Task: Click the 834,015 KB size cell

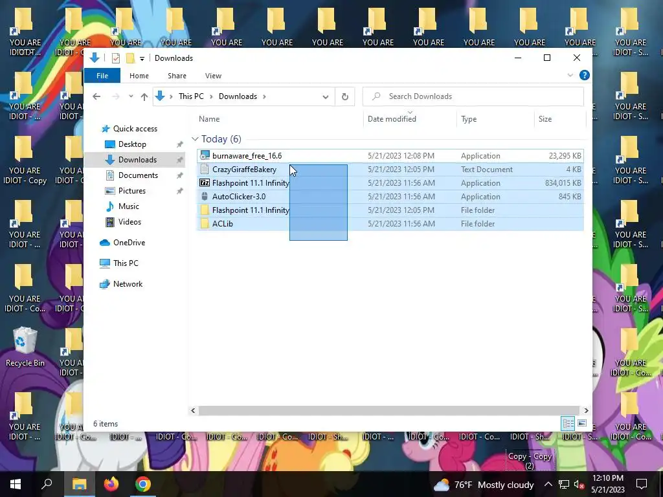Action: (x=563, y=183)
